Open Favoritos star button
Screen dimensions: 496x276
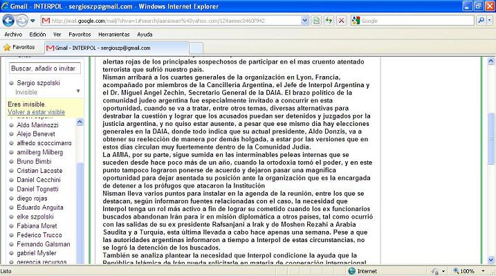(19, 47)
